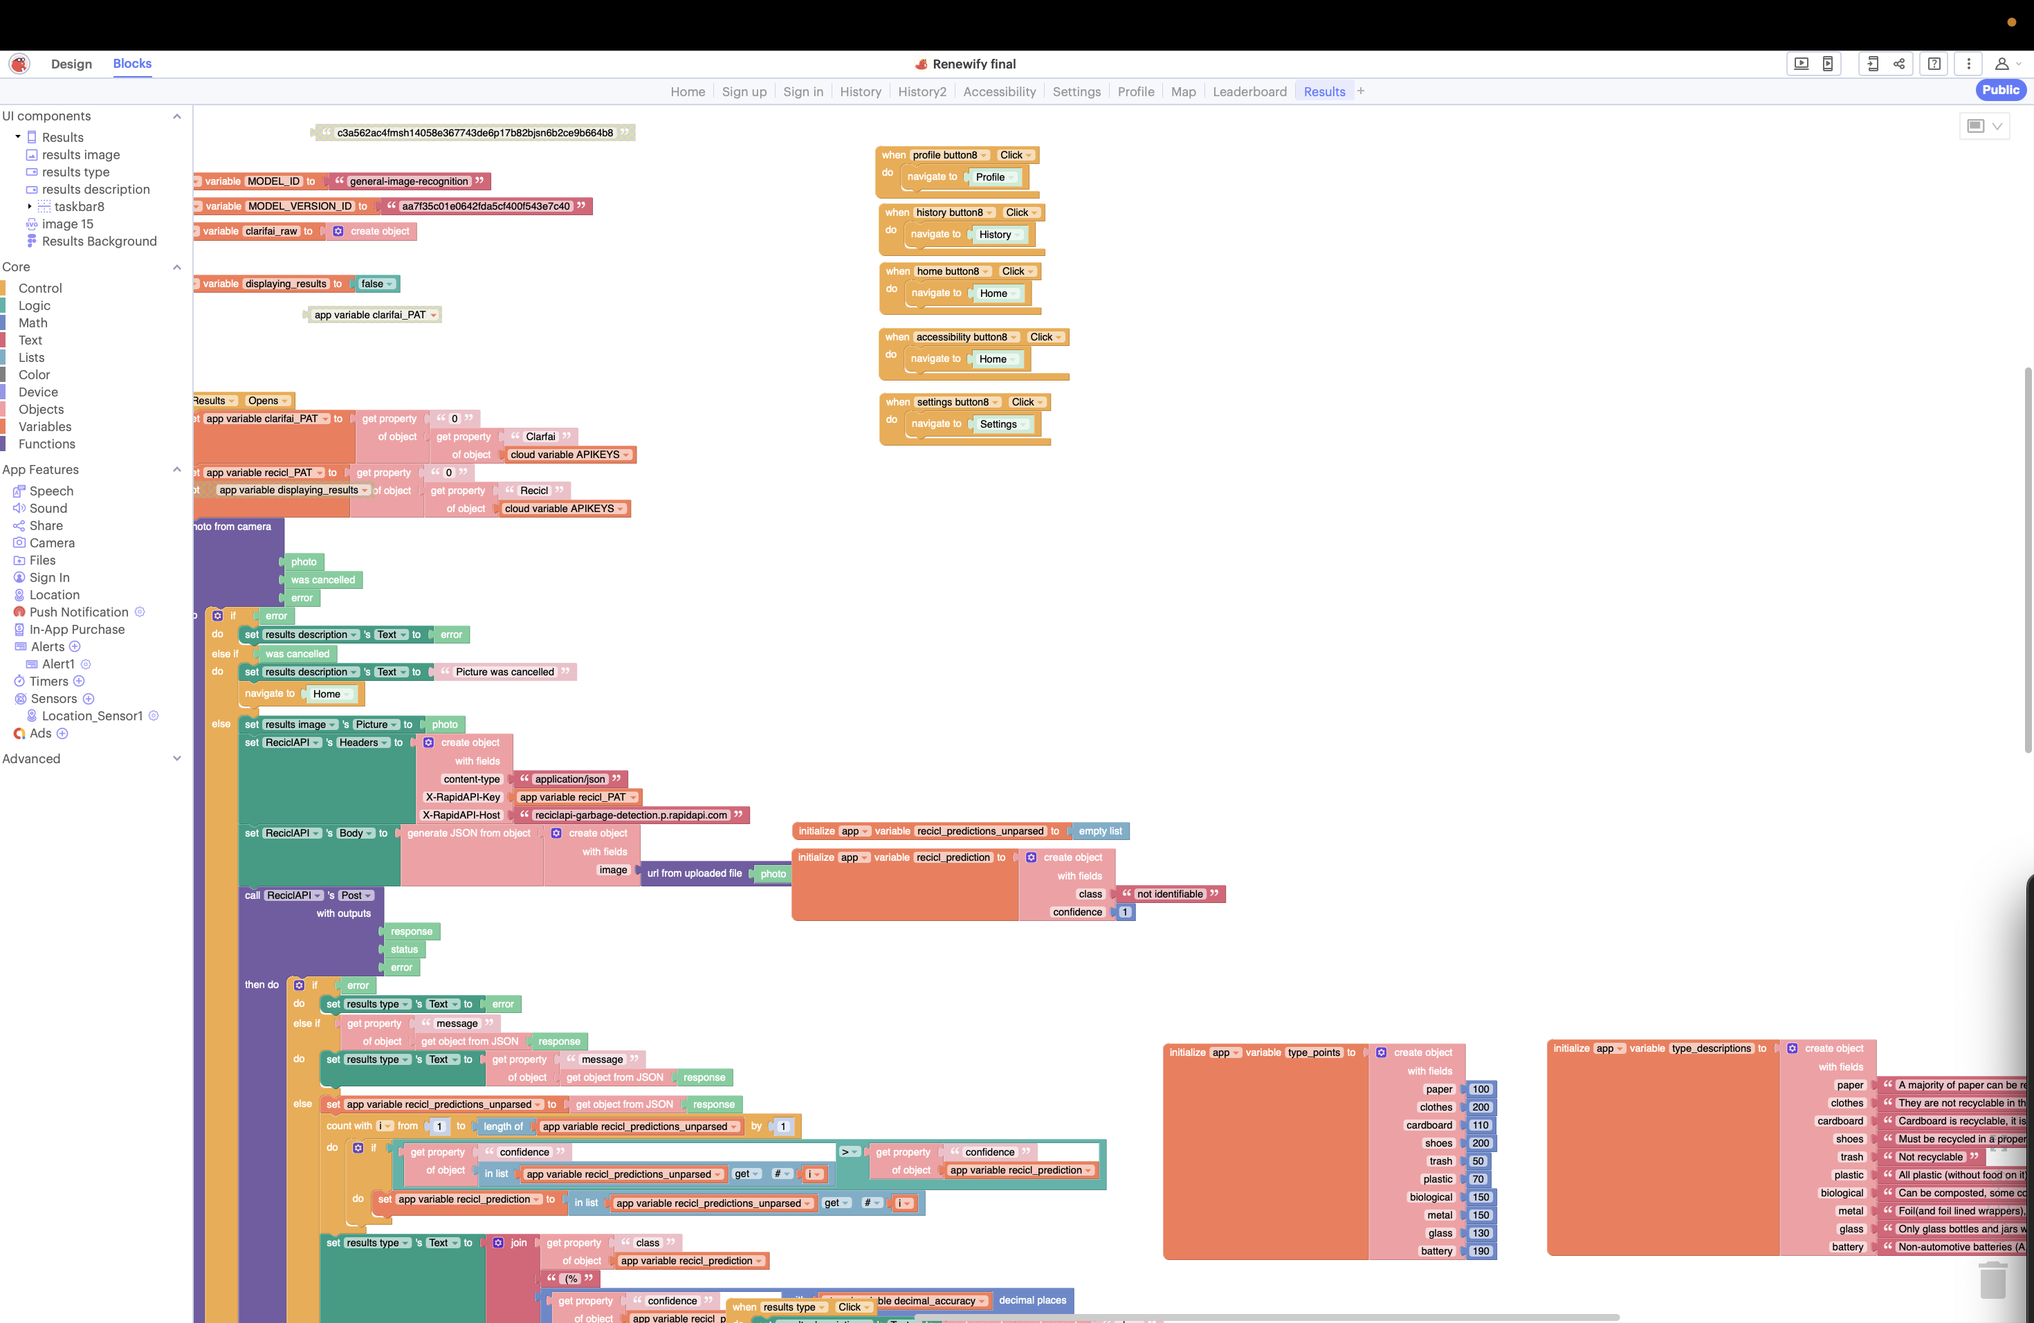Click the web preview play icon
This screenshot has height=1323, width=2034.
pyautogui.click(x=1801, y=63)
